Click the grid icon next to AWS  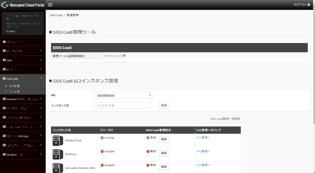(x=4, y=60)
